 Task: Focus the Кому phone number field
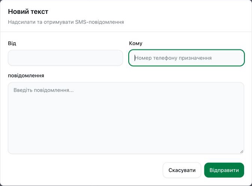186,58
